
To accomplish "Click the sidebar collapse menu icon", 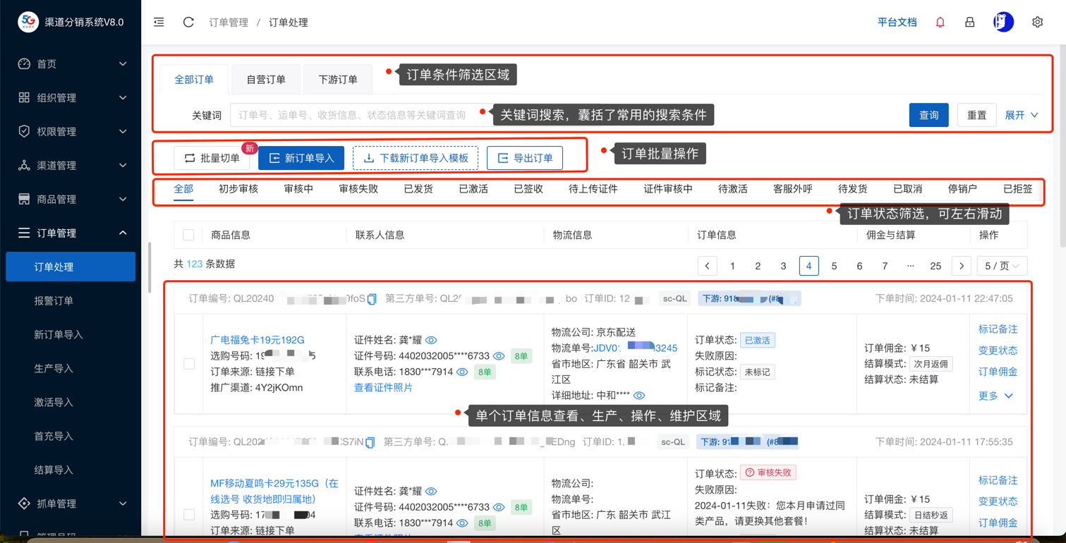I will (x=159, y=23).
